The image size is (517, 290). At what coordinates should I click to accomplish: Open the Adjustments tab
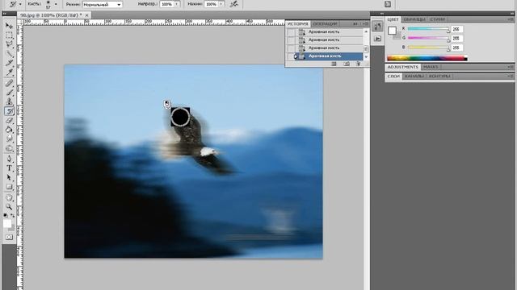[x=402, y=67]
